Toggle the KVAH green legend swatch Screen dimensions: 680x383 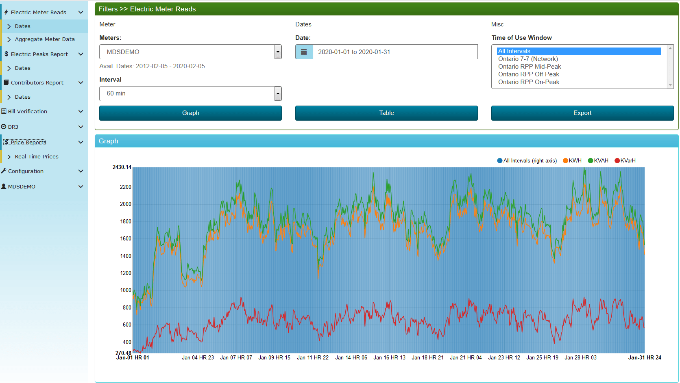coord(591,161)
